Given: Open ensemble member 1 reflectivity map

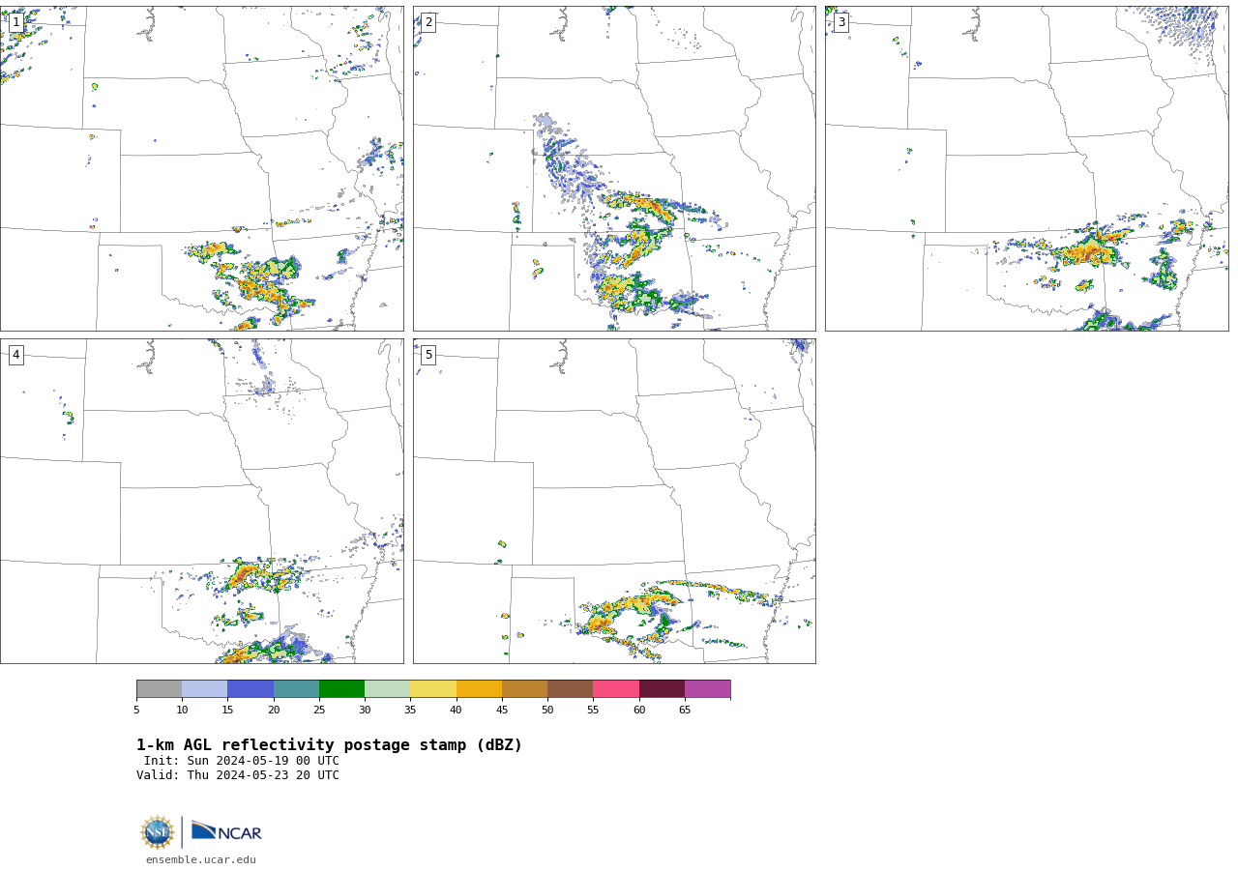Looking at the screenshot, I should 201,168.
